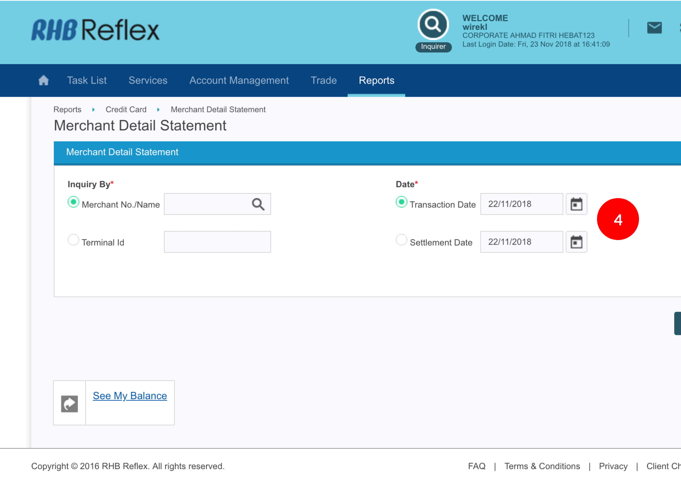Click the Inquirer magnifier profile icon
The image size is (681, 499).
433,25
